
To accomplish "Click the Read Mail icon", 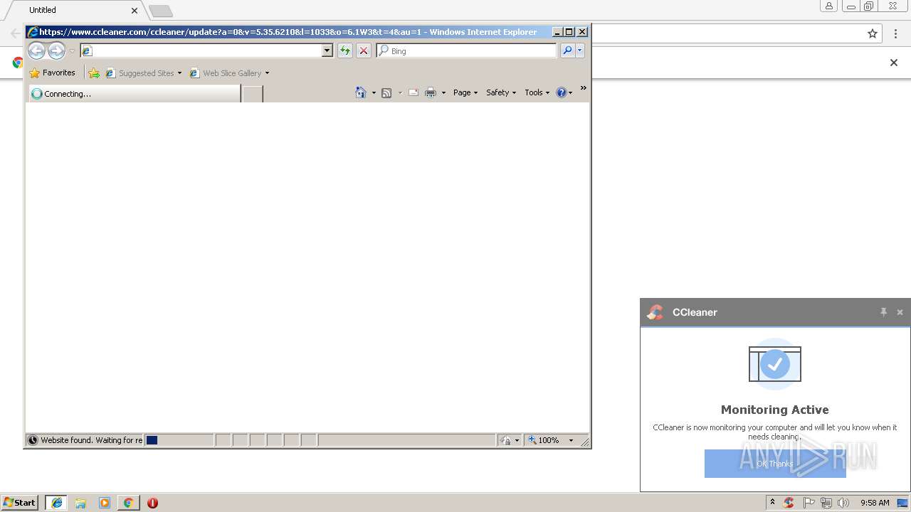I will pos(414,92).
